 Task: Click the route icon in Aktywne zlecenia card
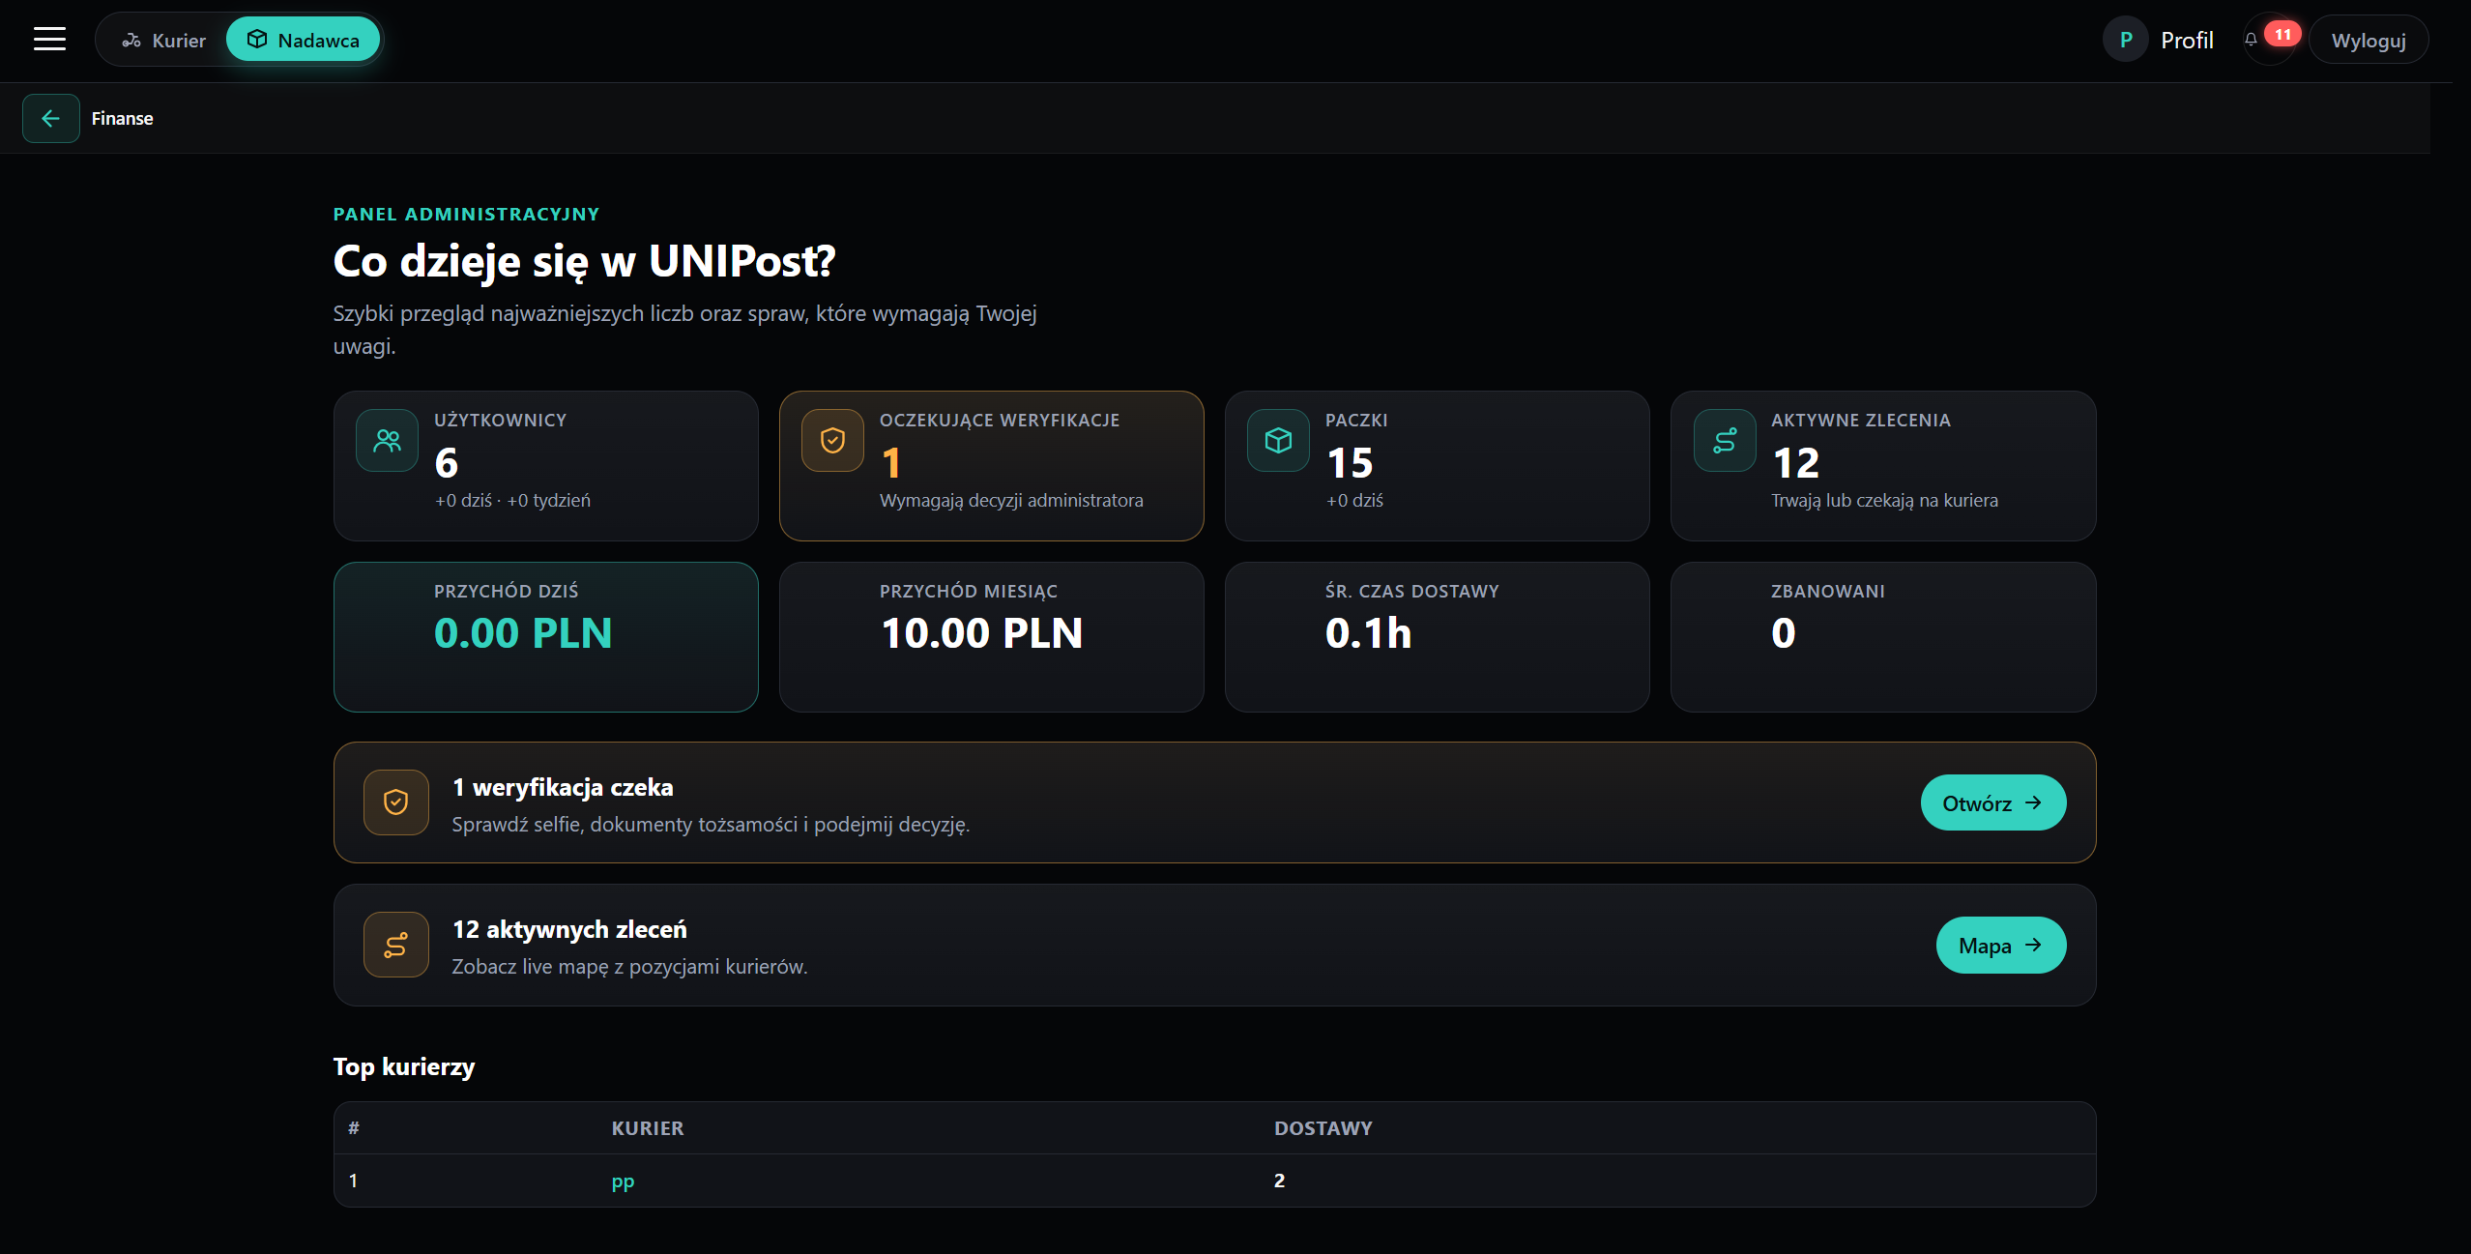pyautogui.click(x=1725, y=441)
